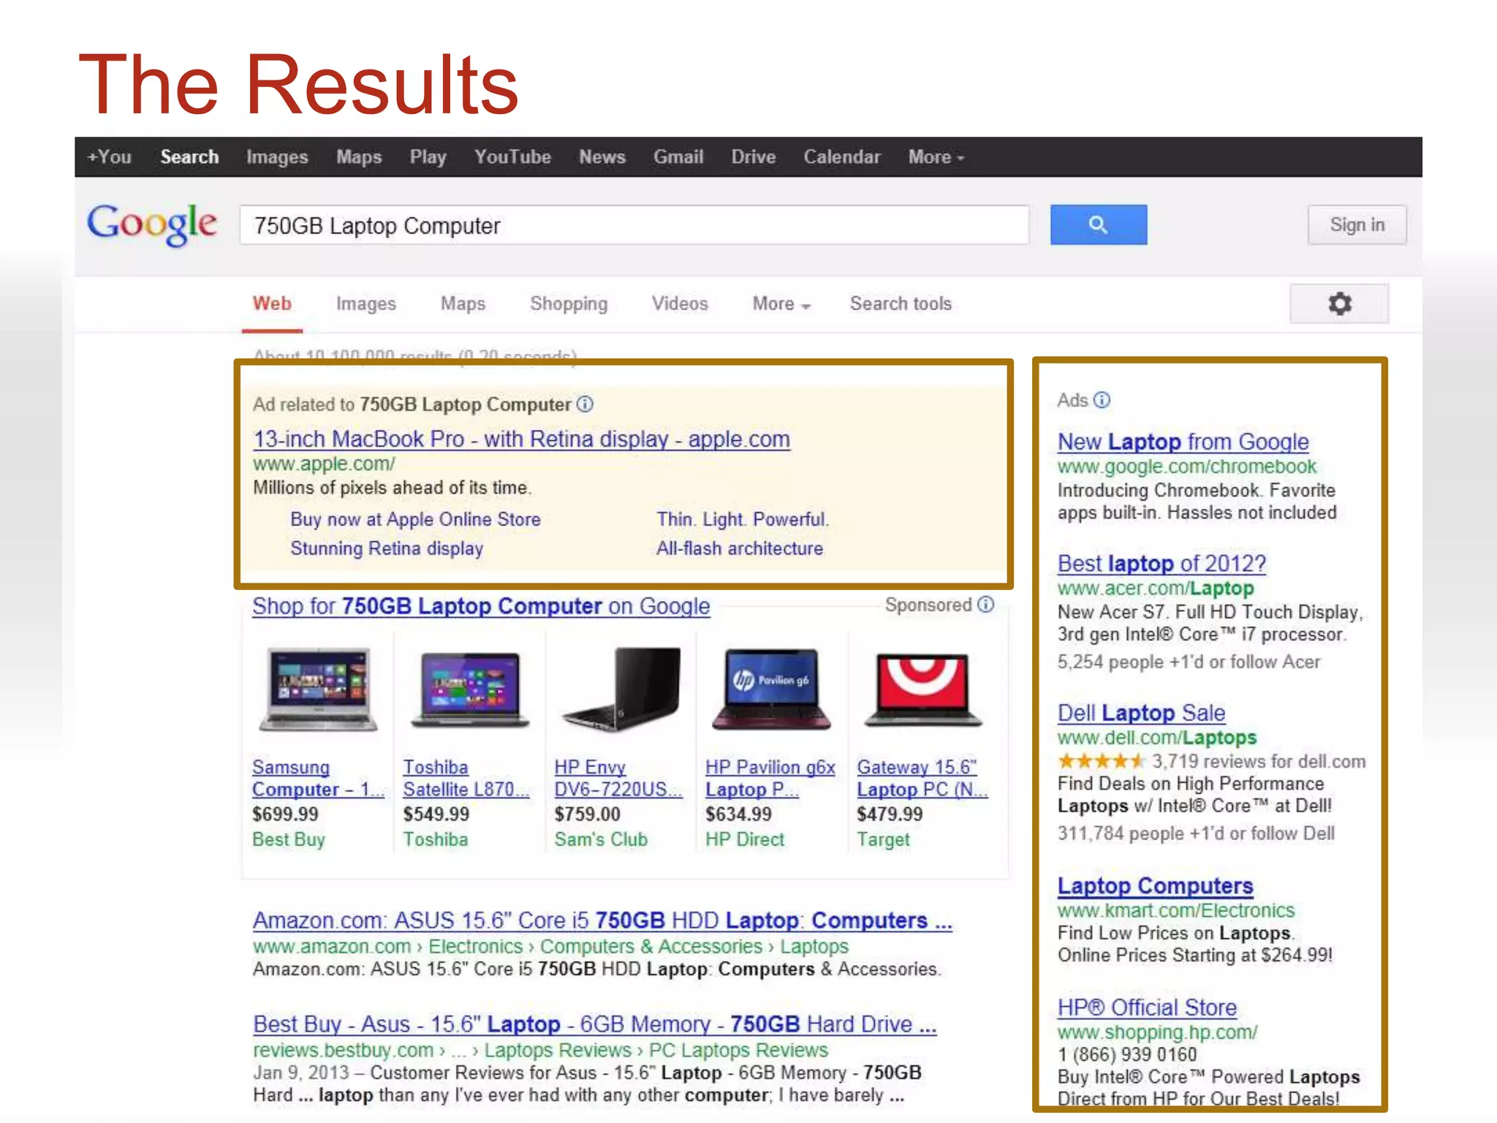Open the Dell Laptop Sale ad link
The height and width of the screenshot is (1123, 1497).
coord(1140,712)
